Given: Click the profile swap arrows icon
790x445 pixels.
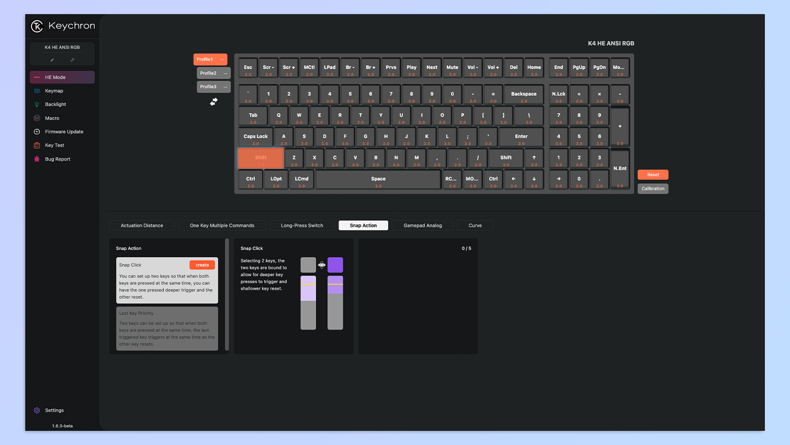Looking at the screenshot, I should (213, 102).
